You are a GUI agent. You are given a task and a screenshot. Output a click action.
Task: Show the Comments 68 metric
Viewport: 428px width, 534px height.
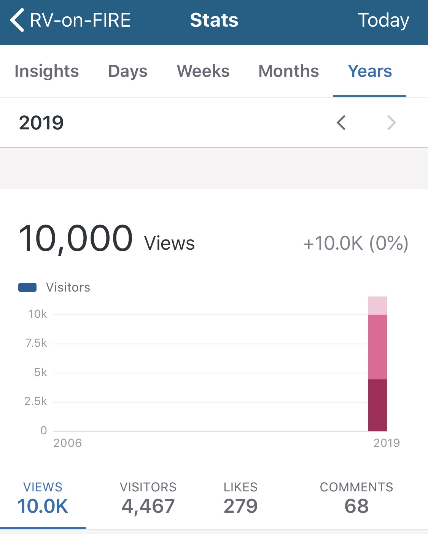tap(356, 498)
